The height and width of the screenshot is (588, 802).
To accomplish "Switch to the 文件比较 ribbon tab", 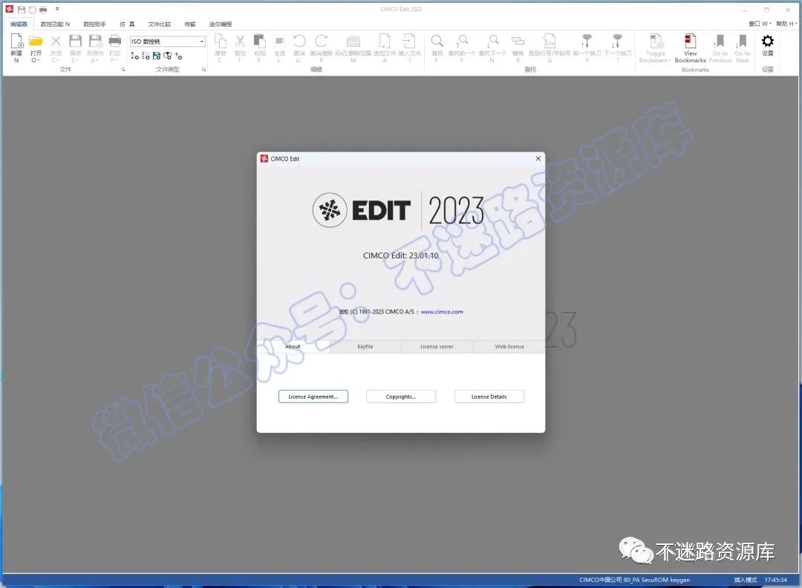I will pyautogui.click(x=160, y=24).
